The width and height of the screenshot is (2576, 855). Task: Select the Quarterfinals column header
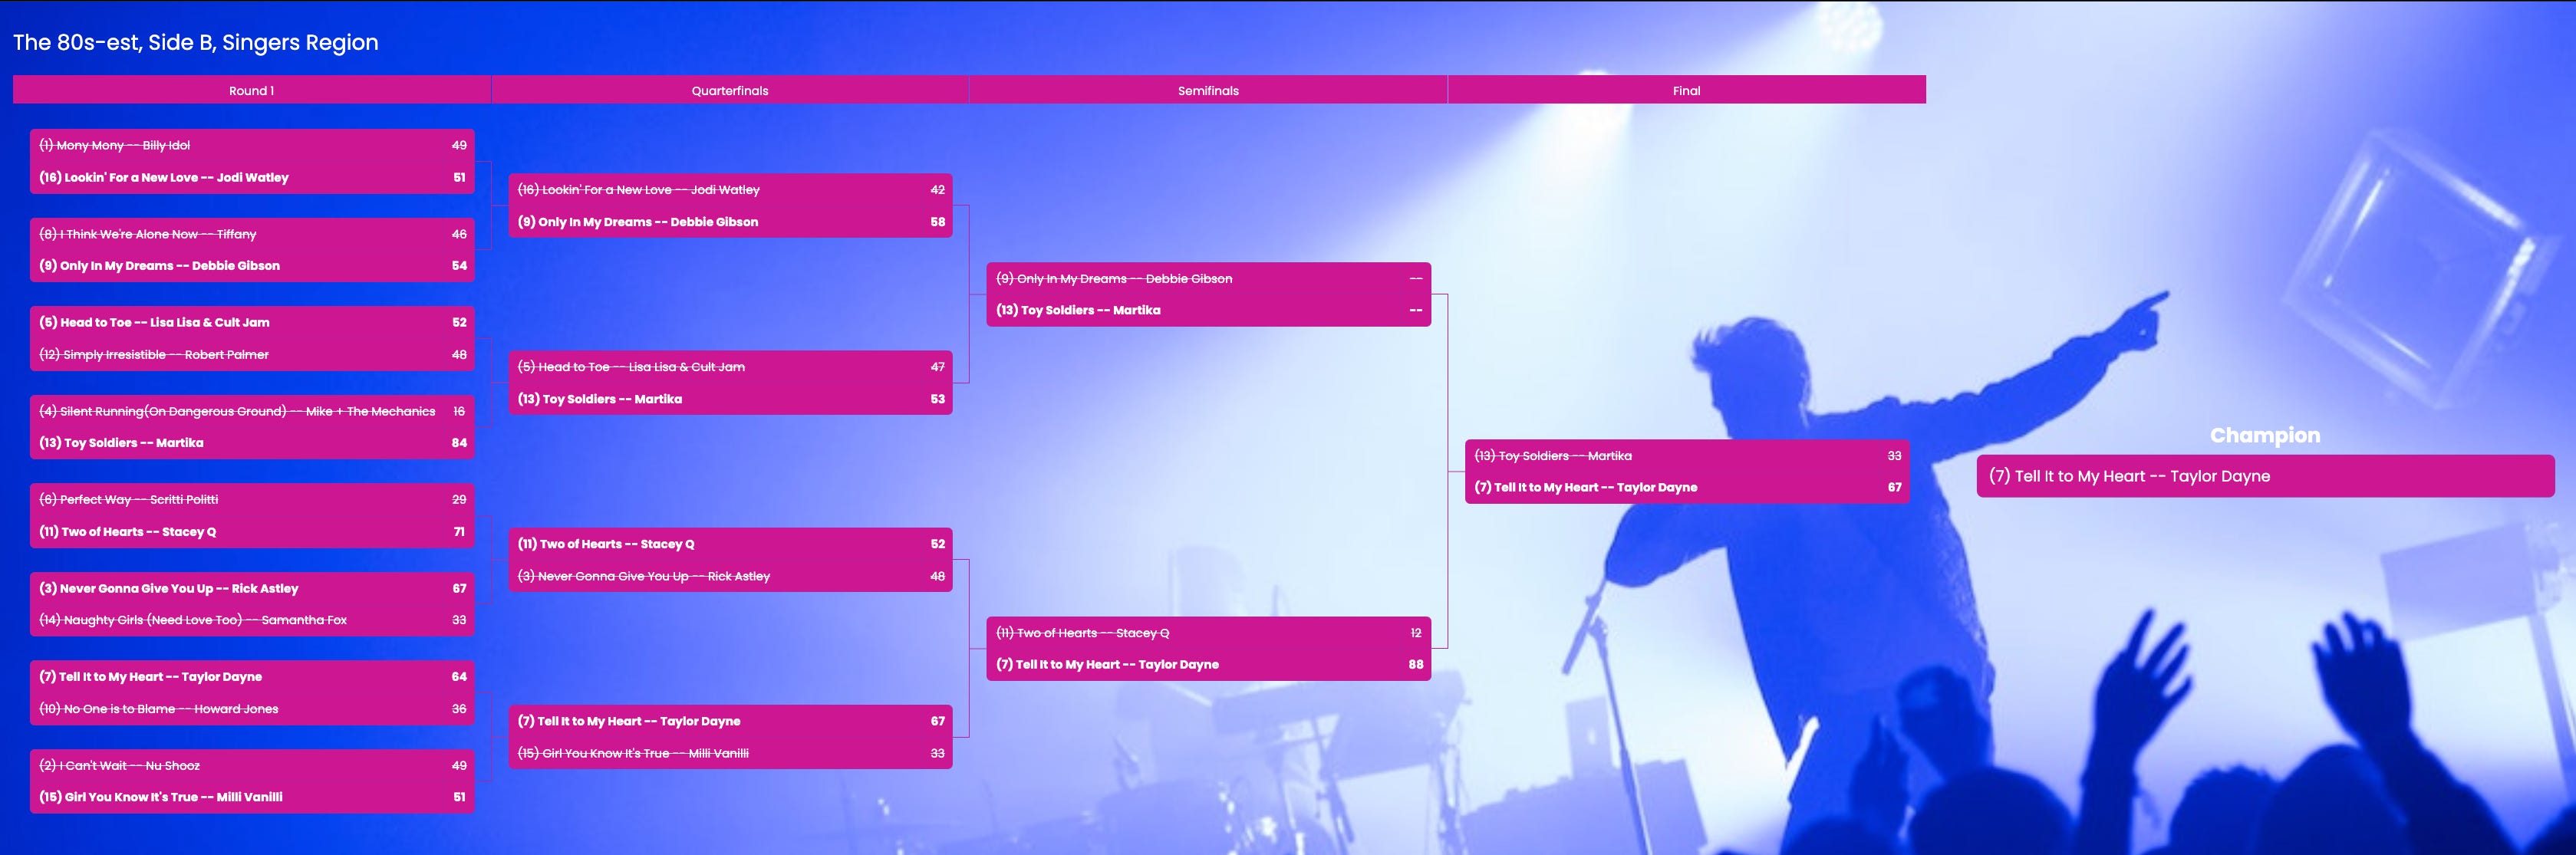730,90
